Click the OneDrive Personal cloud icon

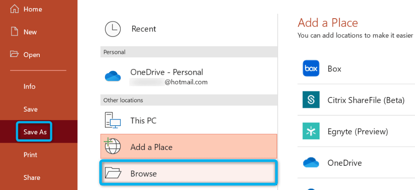click(113, 76)
